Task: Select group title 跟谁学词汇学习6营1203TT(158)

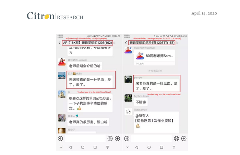Action: [152, 43]
